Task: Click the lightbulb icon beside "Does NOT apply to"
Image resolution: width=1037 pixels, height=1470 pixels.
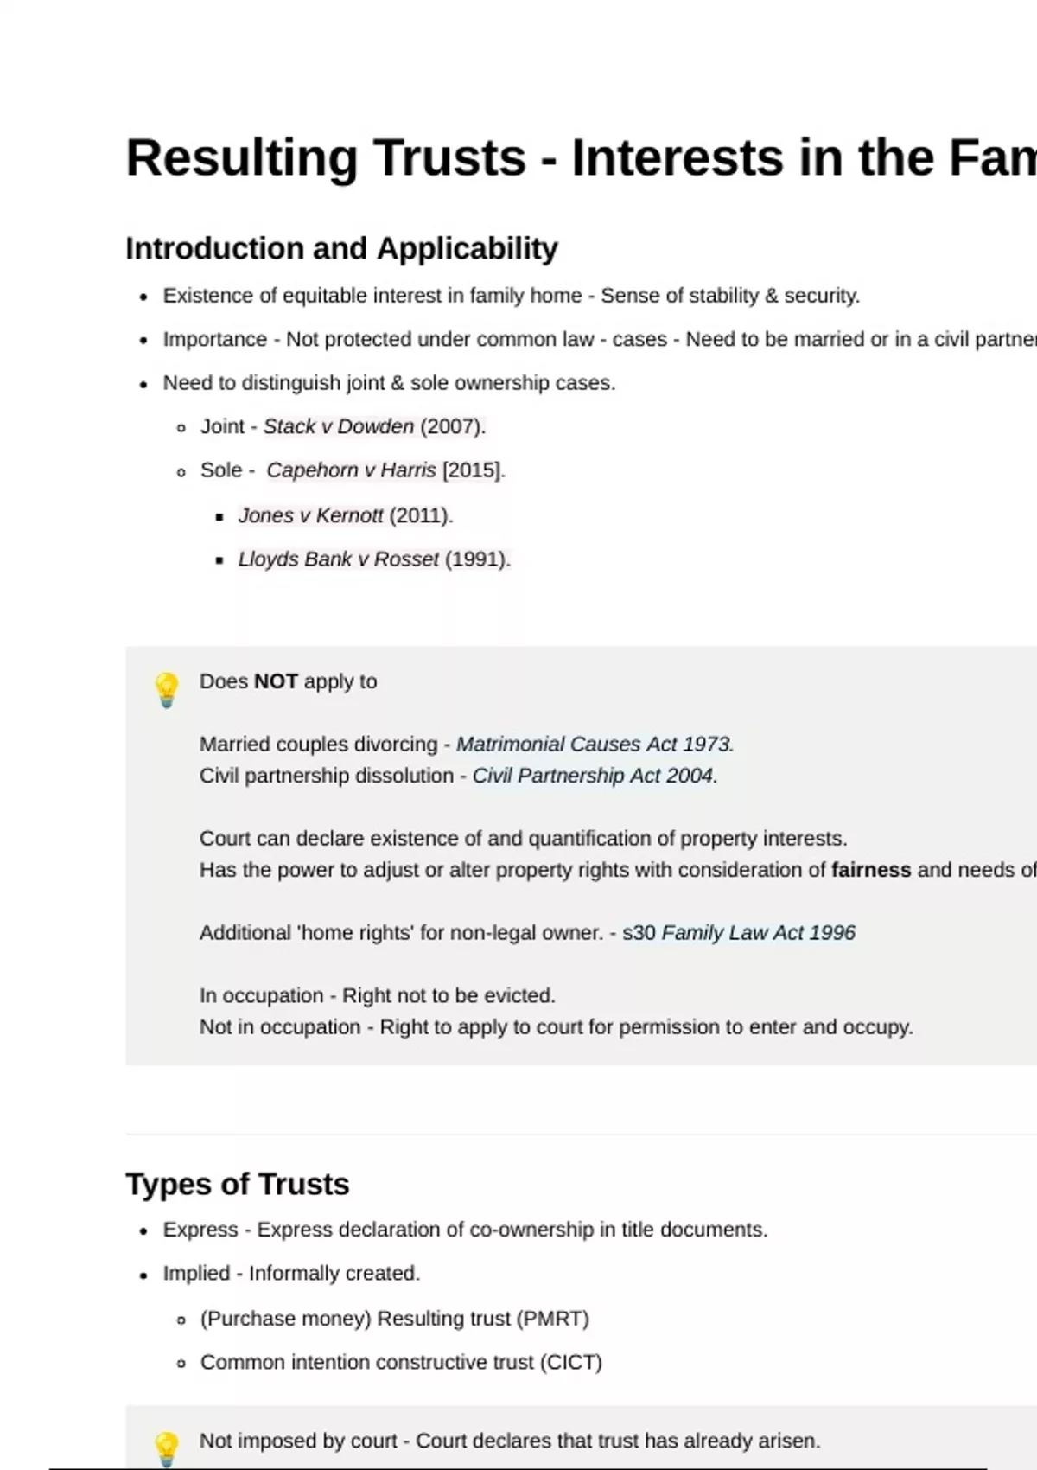Action: 166,690
